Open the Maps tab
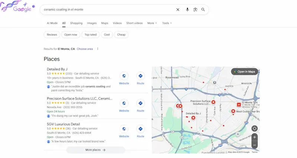297x158 pixels. (x=105, y=23)
